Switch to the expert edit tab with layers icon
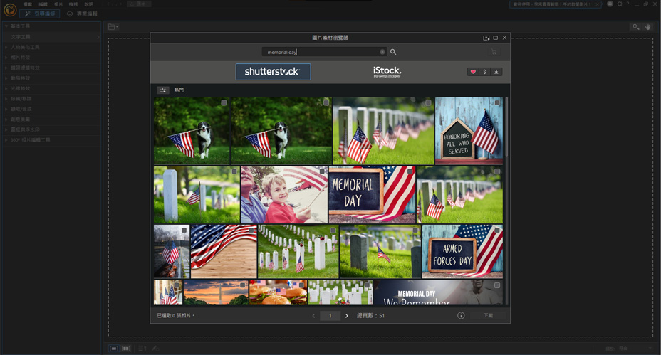 [82, 14]
